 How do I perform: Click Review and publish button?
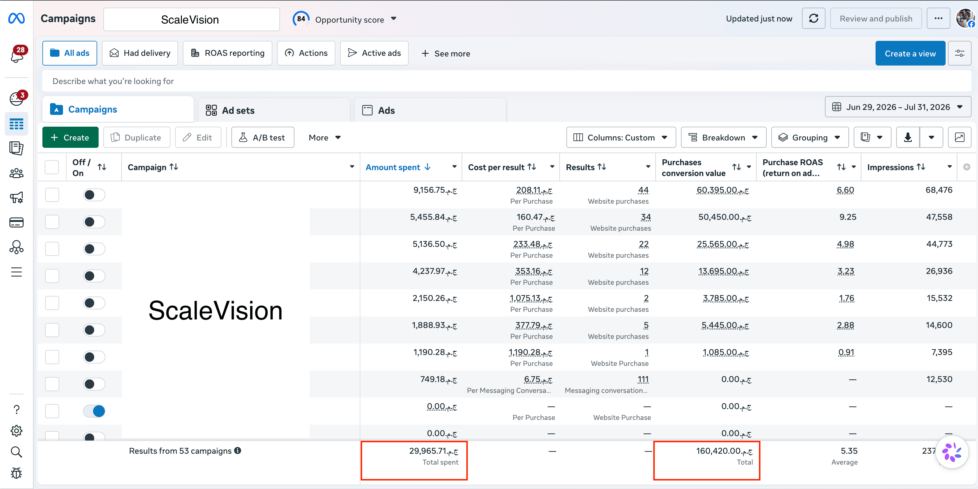(876, 19)
